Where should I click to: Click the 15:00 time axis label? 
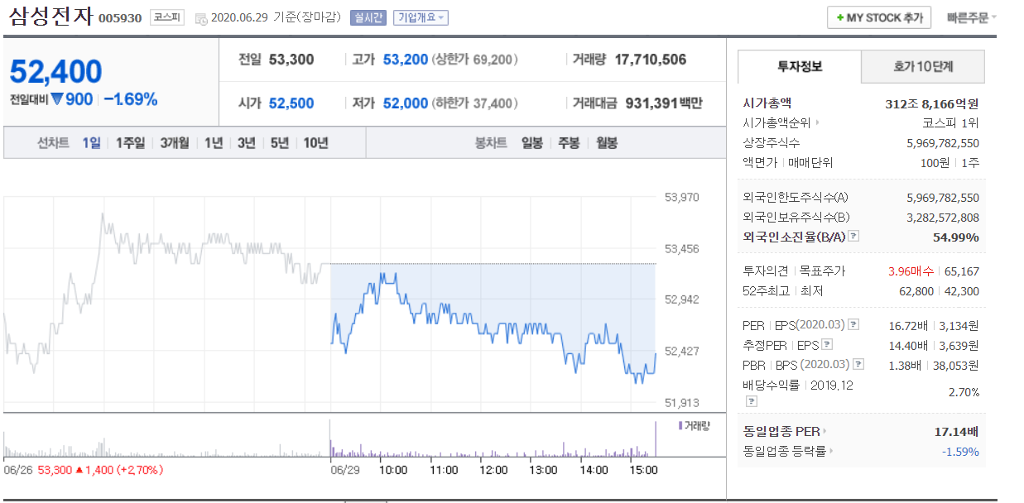pos(642,470)
